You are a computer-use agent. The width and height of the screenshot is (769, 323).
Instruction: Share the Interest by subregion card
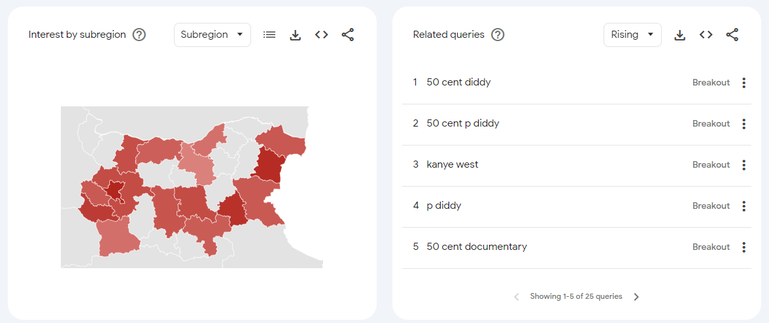tap(348, 35)
